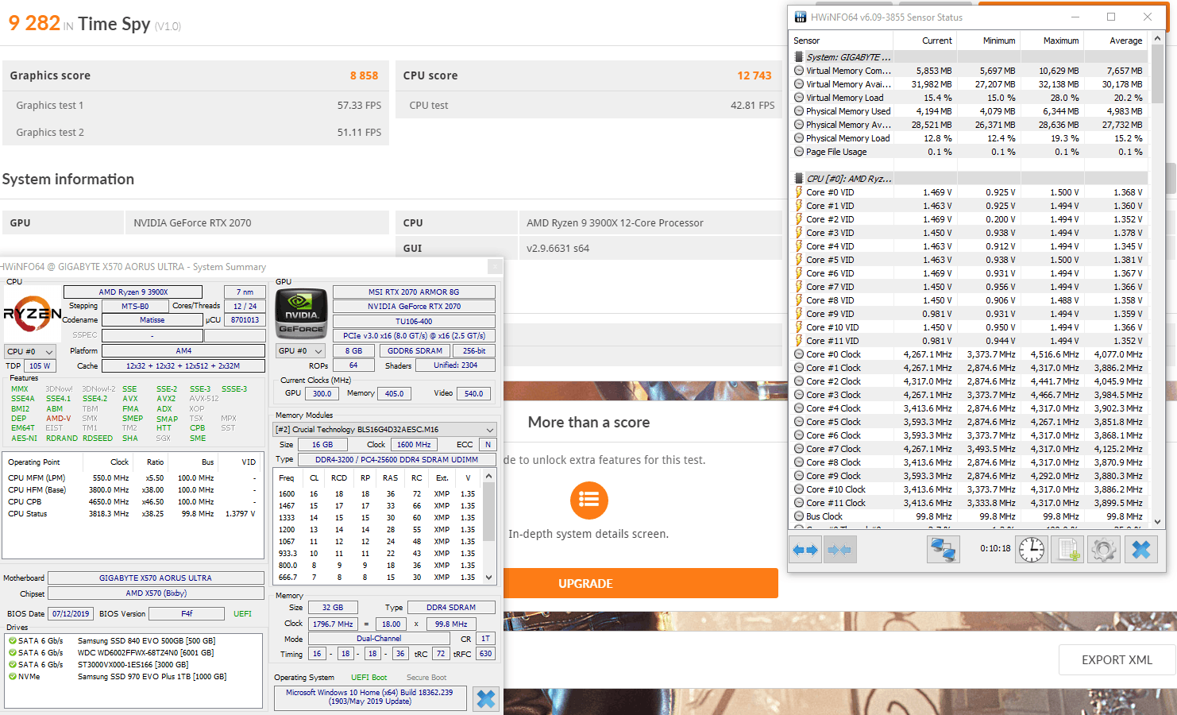
Task: Click the green check for Samsung SSD 840 EVO
Action: tap(13, 640)
